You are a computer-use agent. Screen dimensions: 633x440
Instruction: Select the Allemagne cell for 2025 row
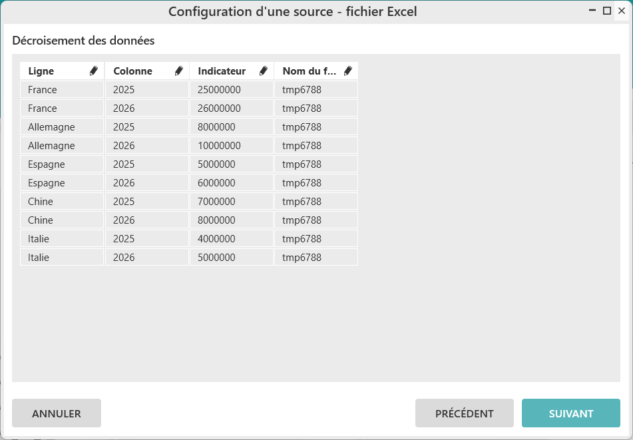51,127
